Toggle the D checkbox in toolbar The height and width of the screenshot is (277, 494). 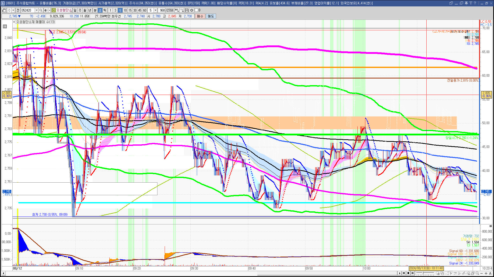coord(197,10)
